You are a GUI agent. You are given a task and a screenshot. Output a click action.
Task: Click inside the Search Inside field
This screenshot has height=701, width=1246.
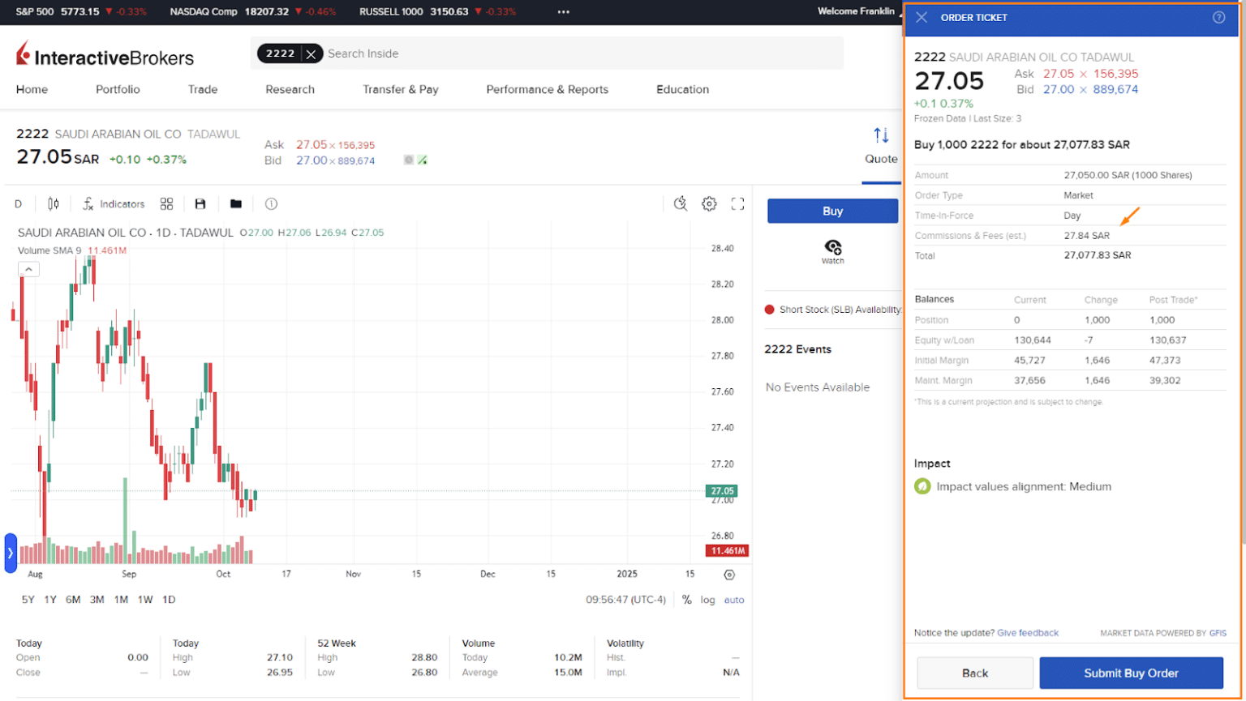[x=363, y=53]
